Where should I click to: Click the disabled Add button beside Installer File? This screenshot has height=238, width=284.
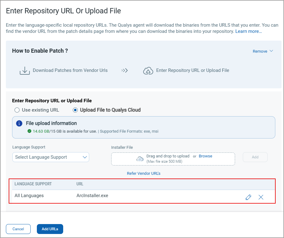255,157
